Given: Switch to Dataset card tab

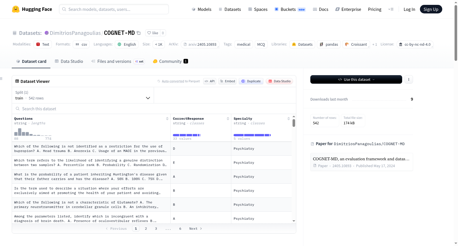Looking at the screenshot, I should (31, 61).
